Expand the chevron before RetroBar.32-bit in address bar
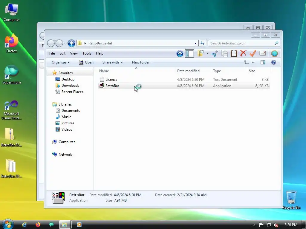This screenshot has width=306, height=229. (x=85, y=43)
